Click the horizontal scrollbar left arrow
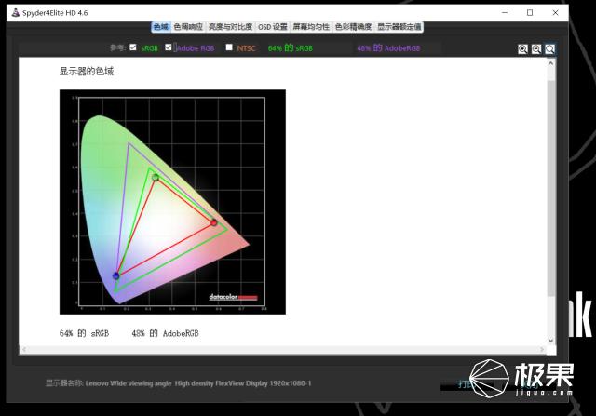The image size is (596, 416). click(x=25, y=349)
